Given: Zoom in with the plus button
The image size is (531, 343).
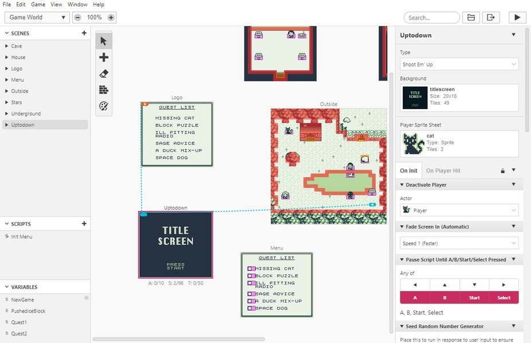Looking at the screenshot, I should coord(111,18).
